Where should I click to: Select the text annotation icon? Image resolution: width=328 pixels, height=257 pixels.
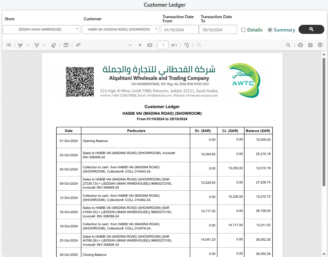pyautogui.click(x=78, y=45)
